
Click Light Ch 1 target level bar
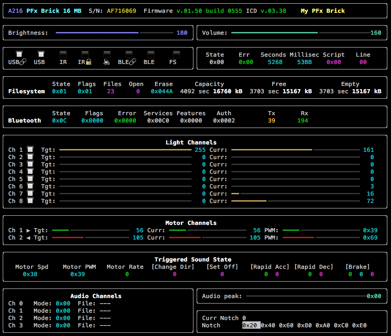point(125,150)
